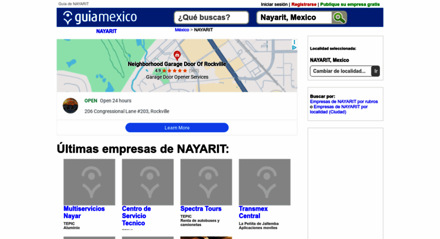Open the Registrarse link

point(304,5)
